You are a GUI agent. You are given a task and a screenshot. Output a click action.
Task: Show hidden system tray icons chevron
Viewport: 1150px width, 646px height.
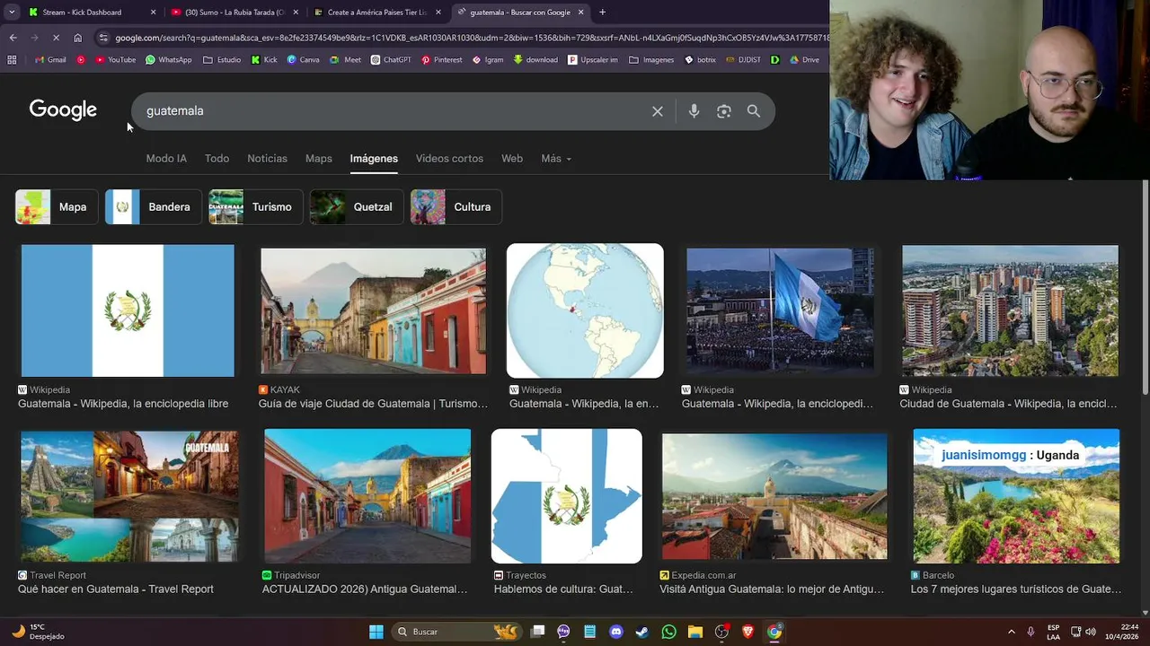tap(1011, 632)
